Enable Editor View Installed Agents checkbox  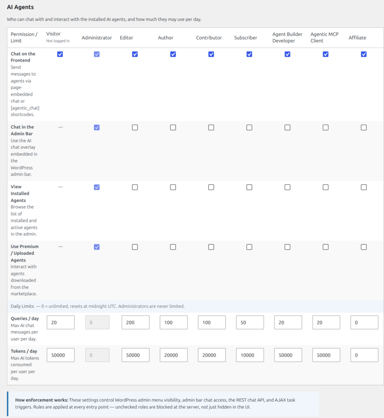135,187
